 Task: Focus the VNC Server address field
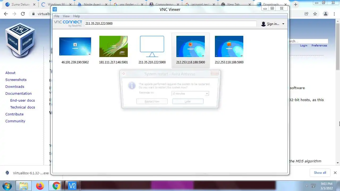pyautogui.click(x=170, y=24)
